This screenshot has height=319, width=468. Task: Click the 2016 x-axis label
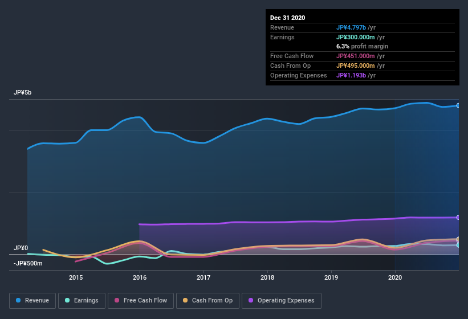(140, 277)
